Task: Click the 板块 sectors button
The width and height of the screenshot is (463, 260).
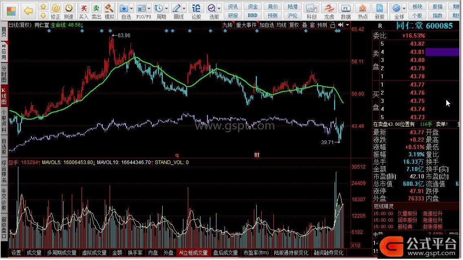Action: [417, 7]
